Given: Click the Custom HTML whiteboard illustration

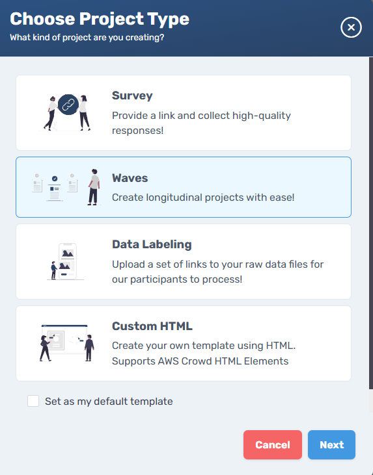Looking at the screenshot, I should (67, 343).
